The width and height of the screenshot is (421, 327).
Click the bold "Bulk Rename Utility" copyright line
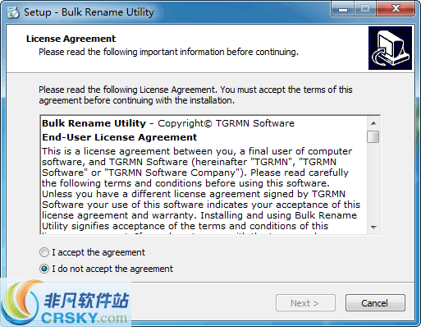94,123
